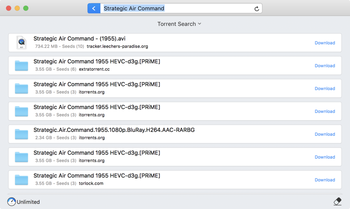Click the folder icon of RARBG BluRay result
The width and height of the screenshot is (350, 209).
(21, 134)
